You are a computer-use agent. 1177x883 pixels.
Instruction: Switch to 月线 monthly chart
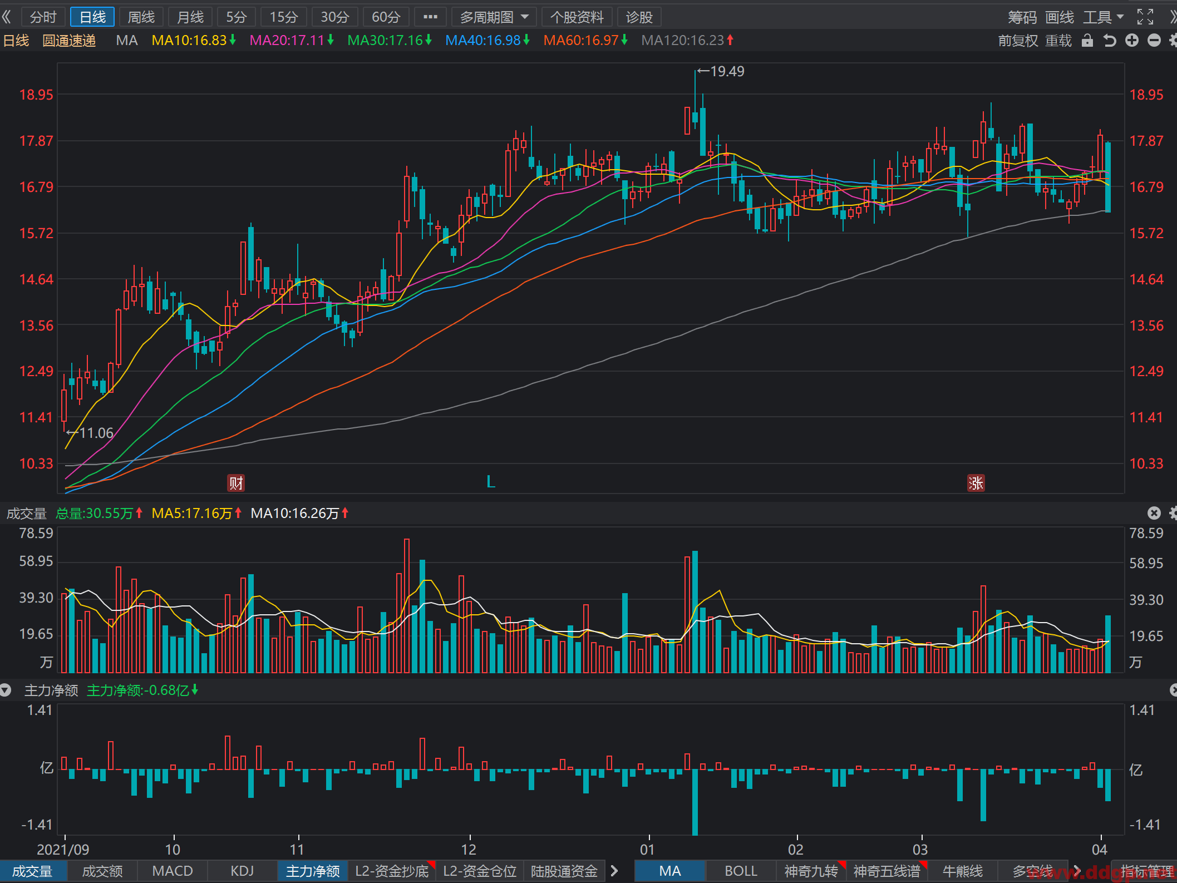[190, 17]
